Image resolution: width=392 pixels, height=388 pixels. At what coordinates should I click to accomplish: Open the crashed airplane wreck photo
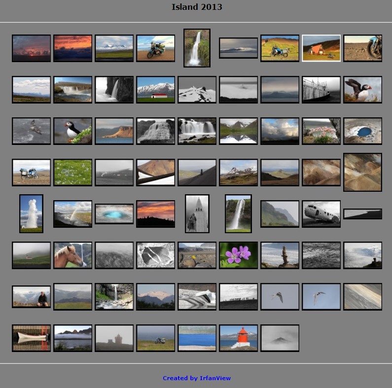[321, 213]
